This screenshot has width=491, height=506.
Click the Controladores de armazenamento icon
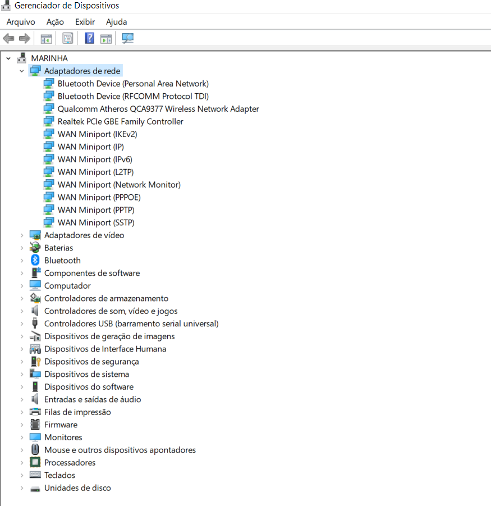point(35,298)
